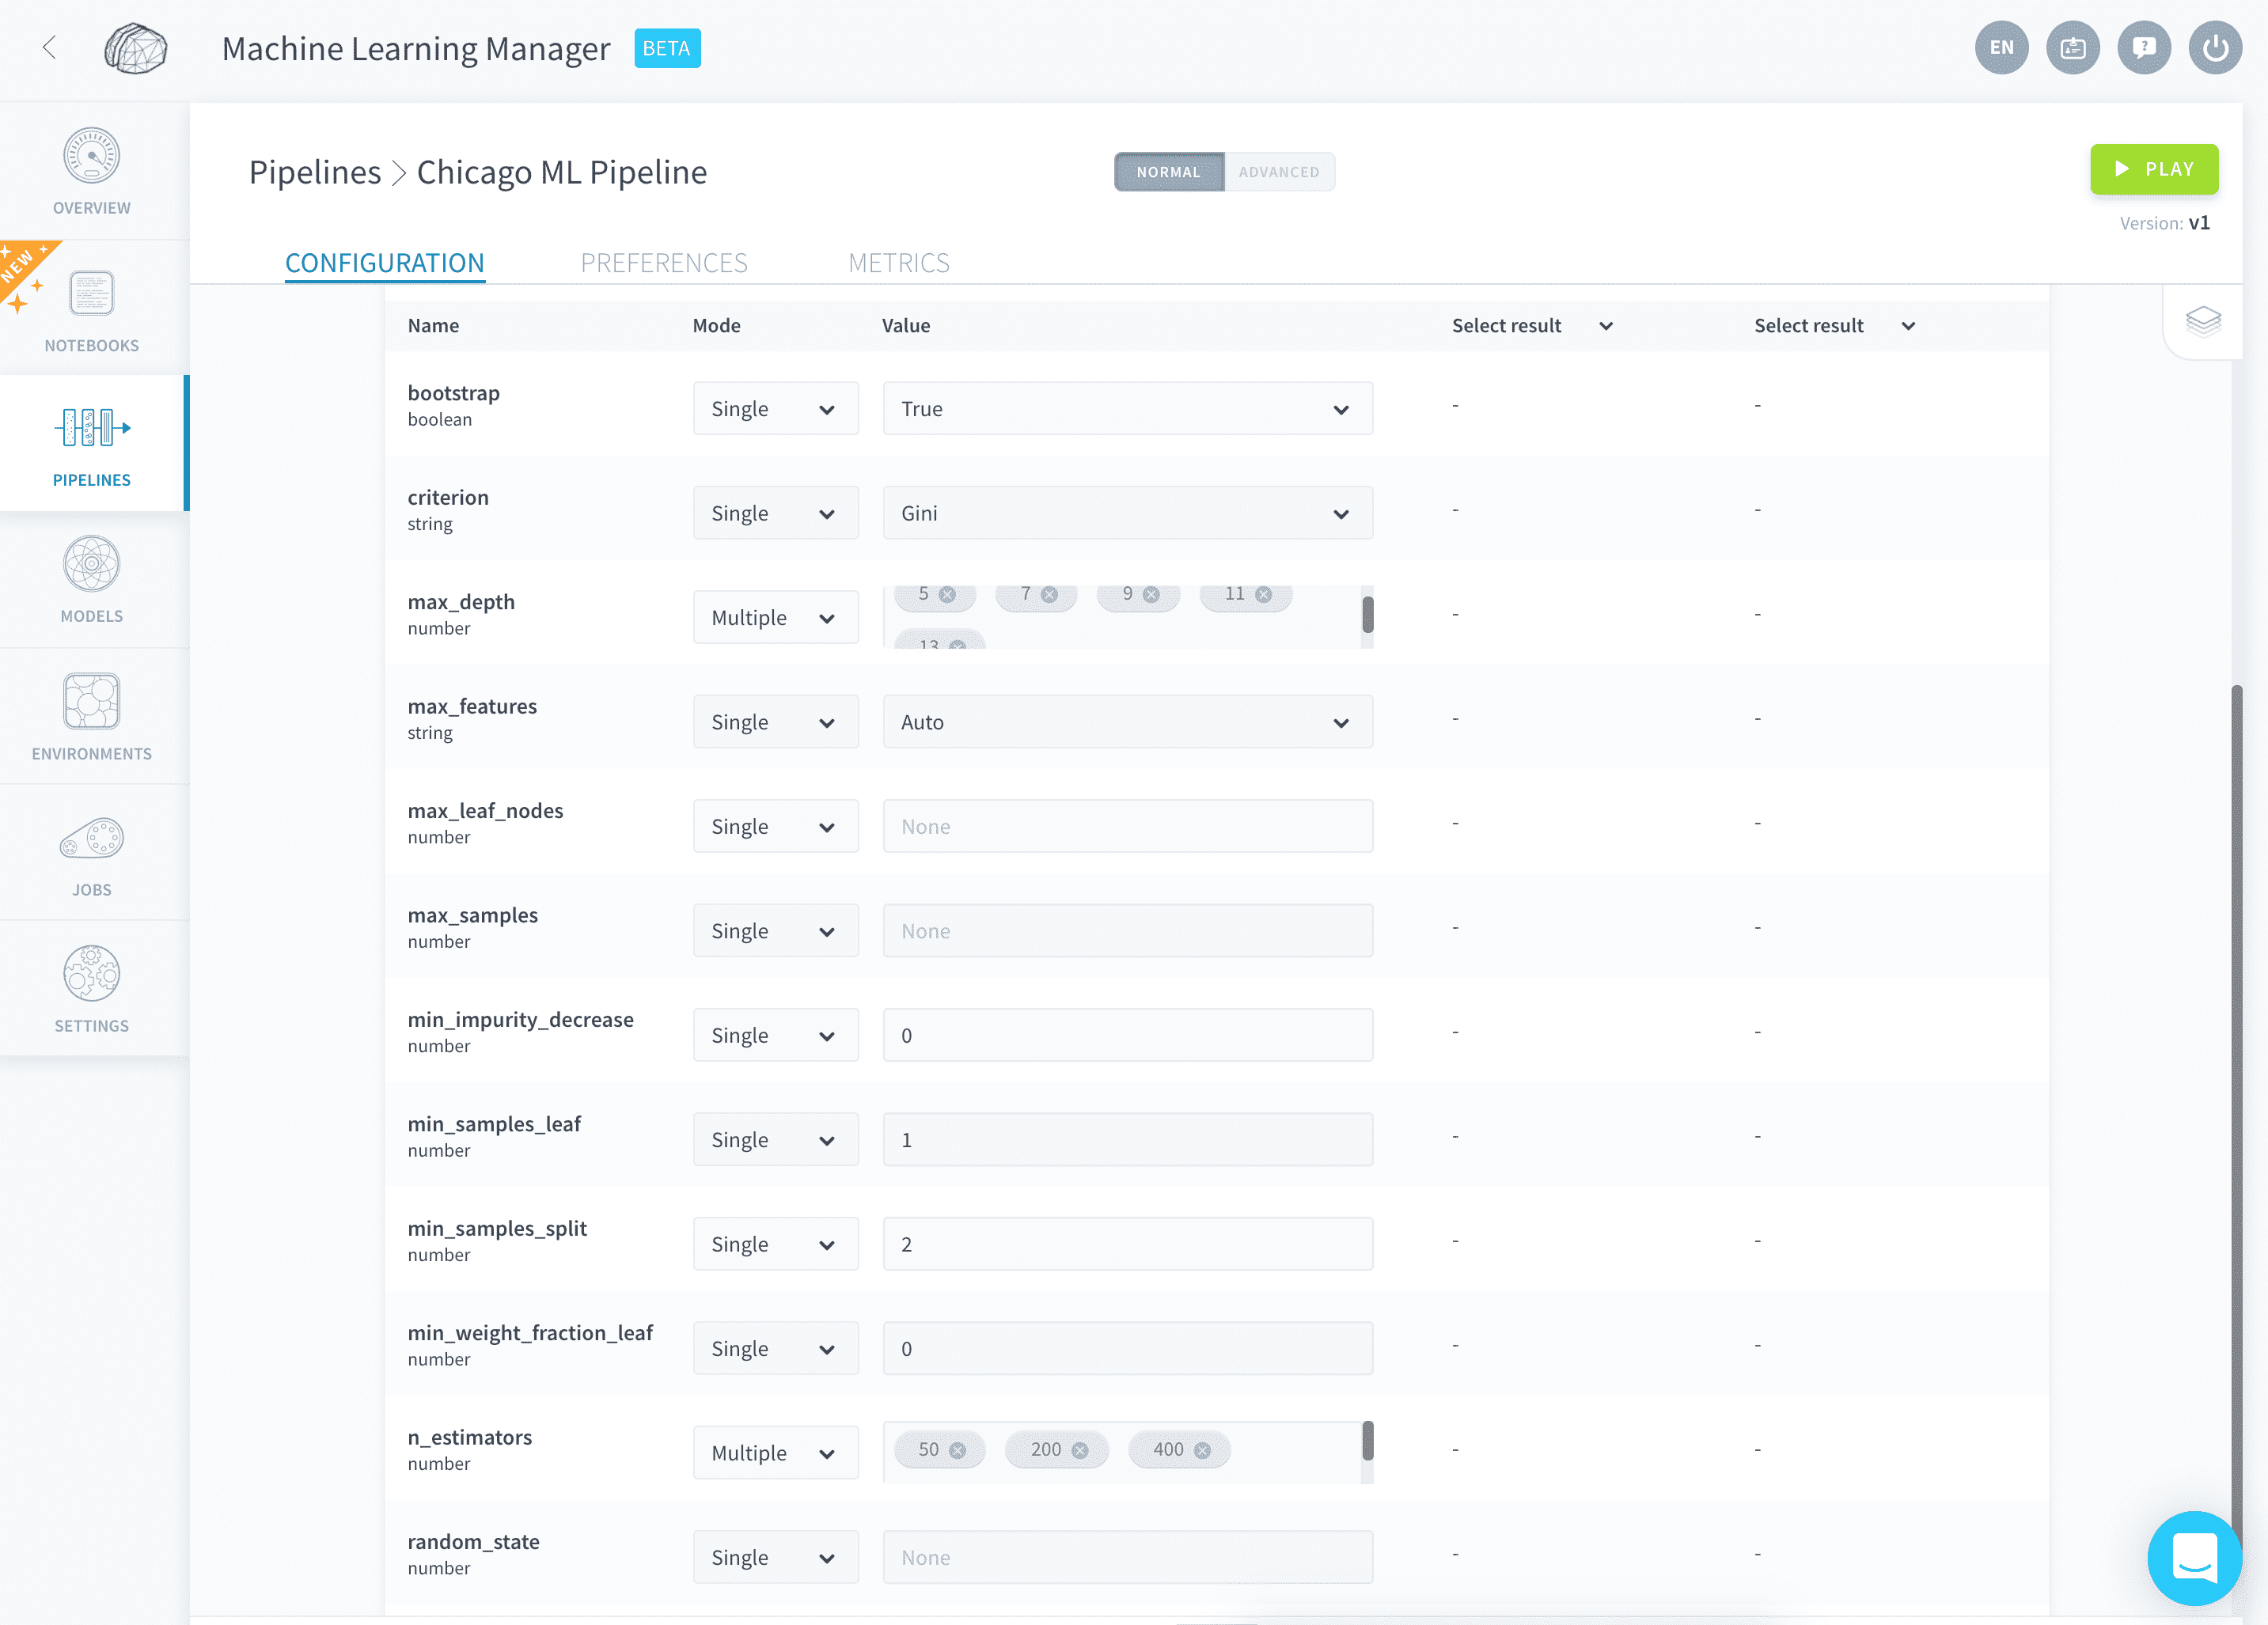2268x1625 pixels.
Task: Click the min_weight_fraction_leaf value field
Action: tap(1127, 1349)
